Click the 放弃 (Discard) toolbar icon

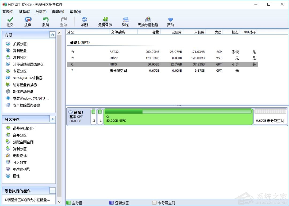pos(28,20)
